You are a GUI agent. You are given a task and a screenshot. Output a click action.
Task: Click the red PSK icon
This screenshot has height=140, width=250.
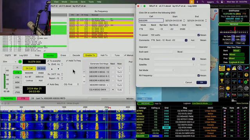pyautogui.click(x=234, y=95)
